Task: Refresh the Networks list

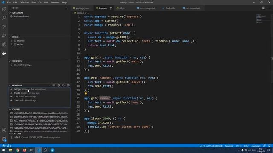Action: (64, 85)
